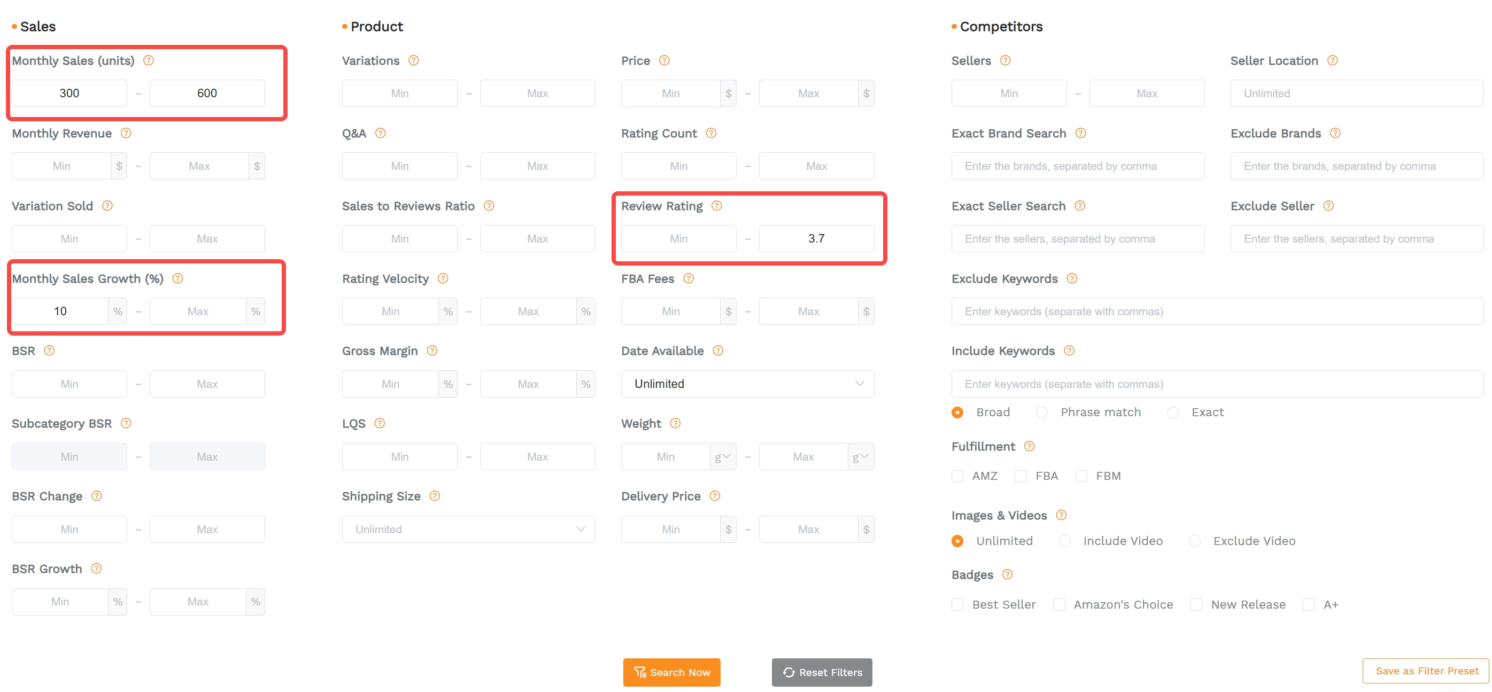
Task: Focus the Review Rating max field showing 3.7
Action: click(x=817, y=238)
